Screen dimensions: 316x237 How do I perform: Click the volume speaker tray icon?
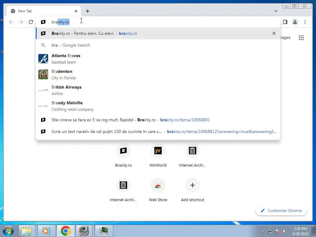coord(285,231)
